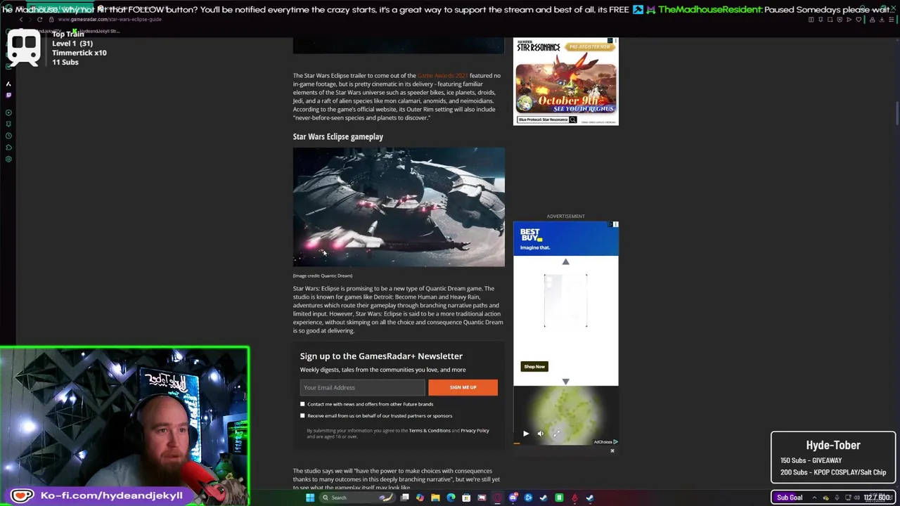900x506 pixels.
Task: Click the snapshot icon in toolbar
Action: tap(830, 20)
